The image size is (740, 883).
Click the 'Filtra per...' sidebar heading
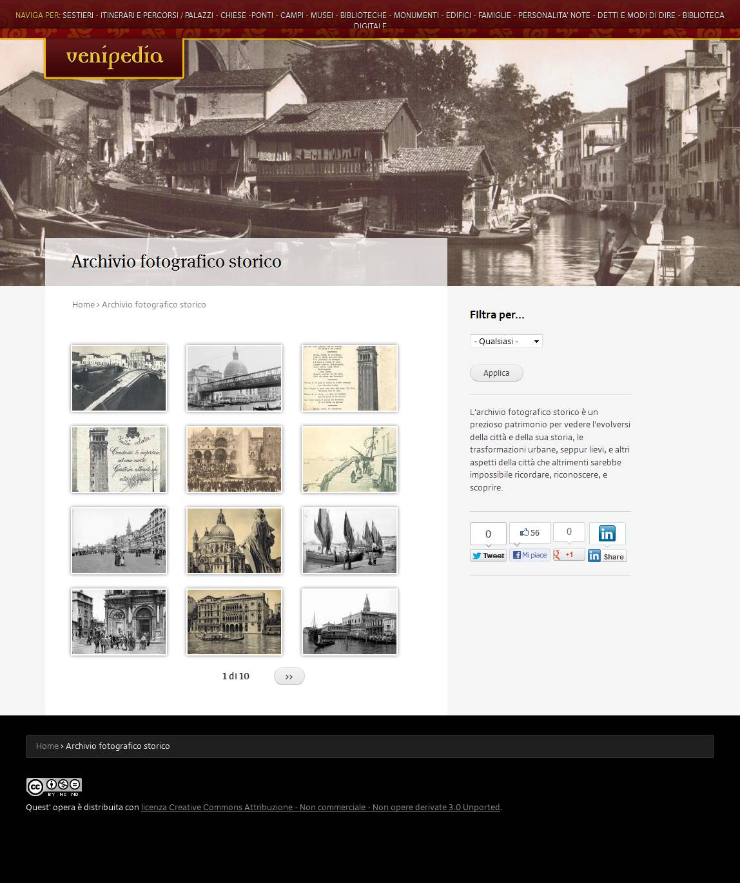(497, 315)
